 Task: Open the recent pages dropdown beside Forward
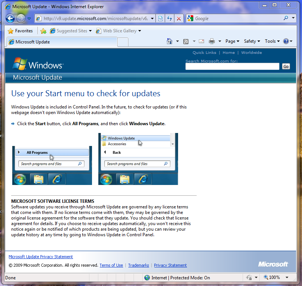[x=29, y=19]
